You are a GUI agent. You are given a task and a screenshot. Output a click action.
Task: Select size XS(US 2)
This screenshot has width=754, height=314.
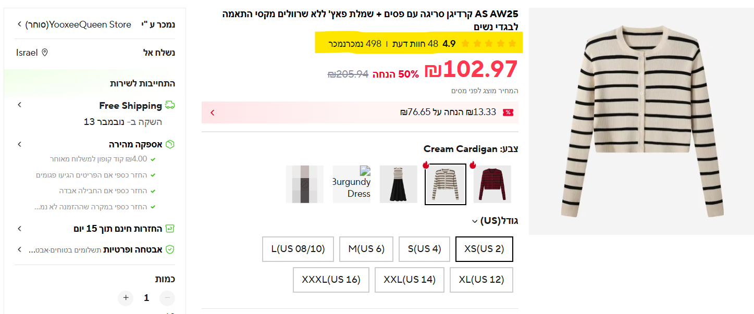point(484,249)
